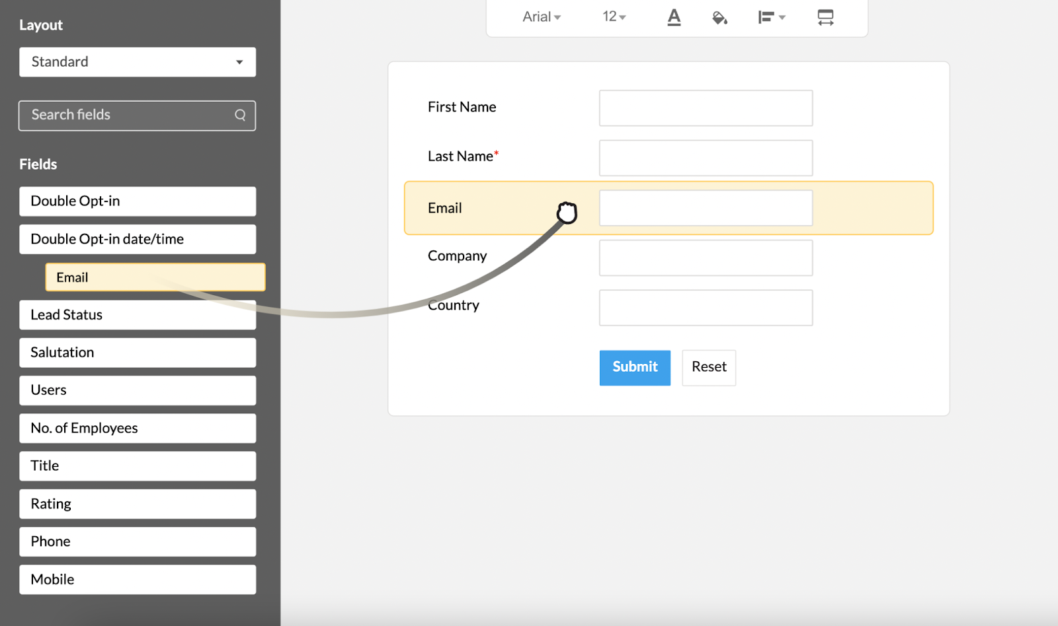Click the Submit button
Image resolution: width=1058 pixels, height=626 pixels.
[x=634, y=368]
